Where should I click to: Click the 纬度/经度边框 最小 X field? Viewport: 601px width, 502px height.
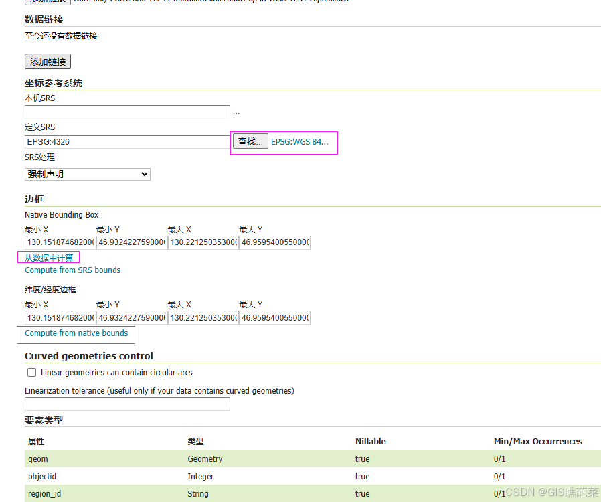[x=60, y=318]
